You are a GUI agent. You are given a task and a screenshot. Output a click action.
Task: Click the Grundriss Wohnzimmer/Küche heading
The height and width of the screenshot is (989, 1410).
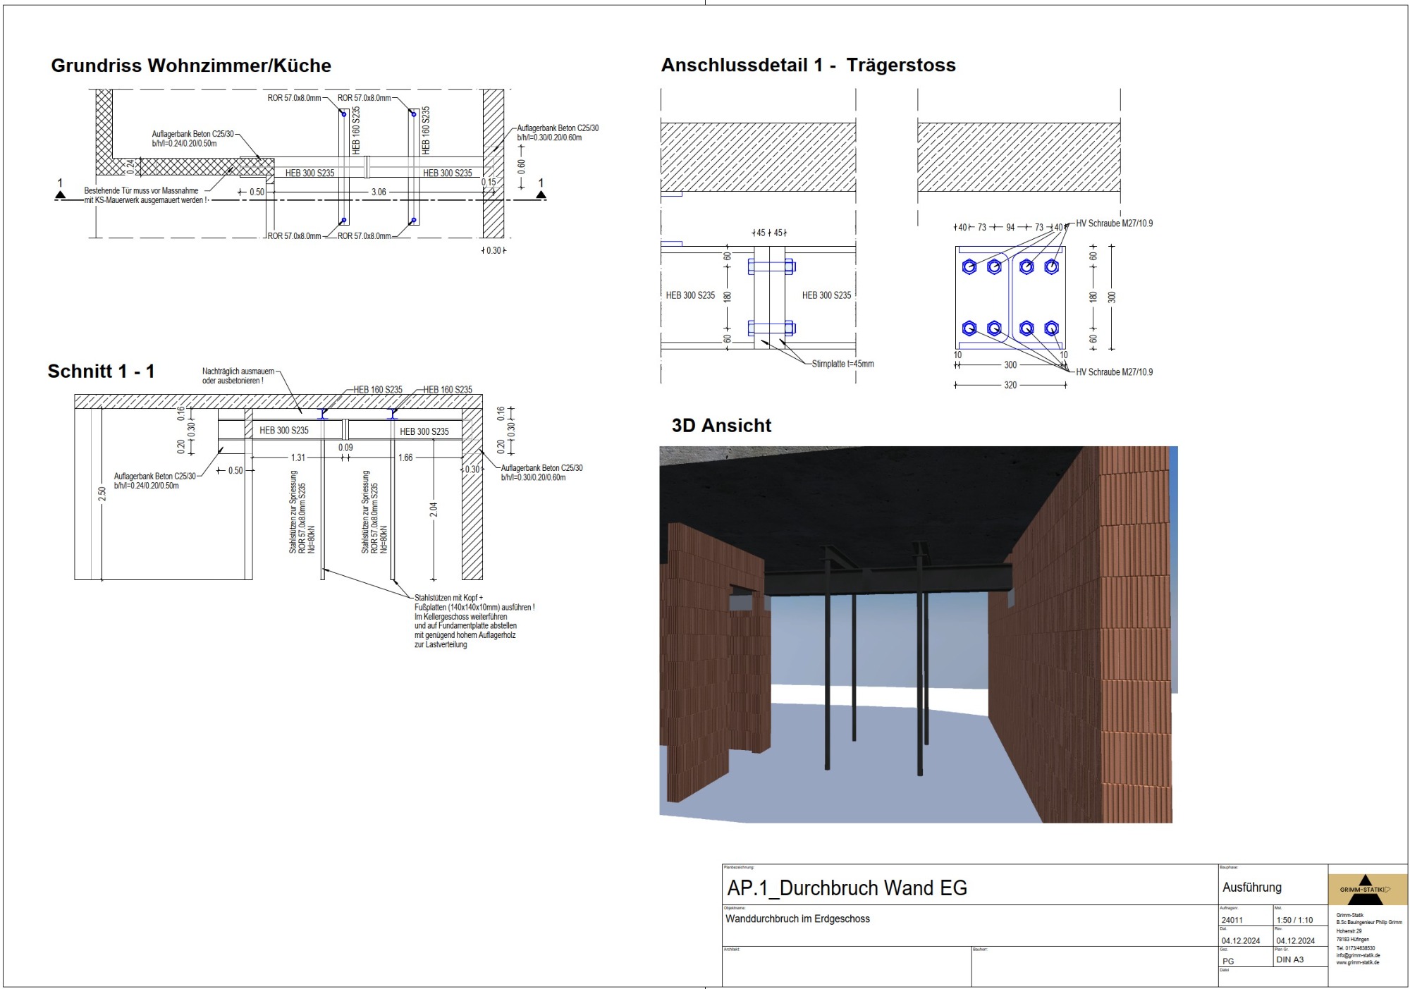[x=191, y=66]
